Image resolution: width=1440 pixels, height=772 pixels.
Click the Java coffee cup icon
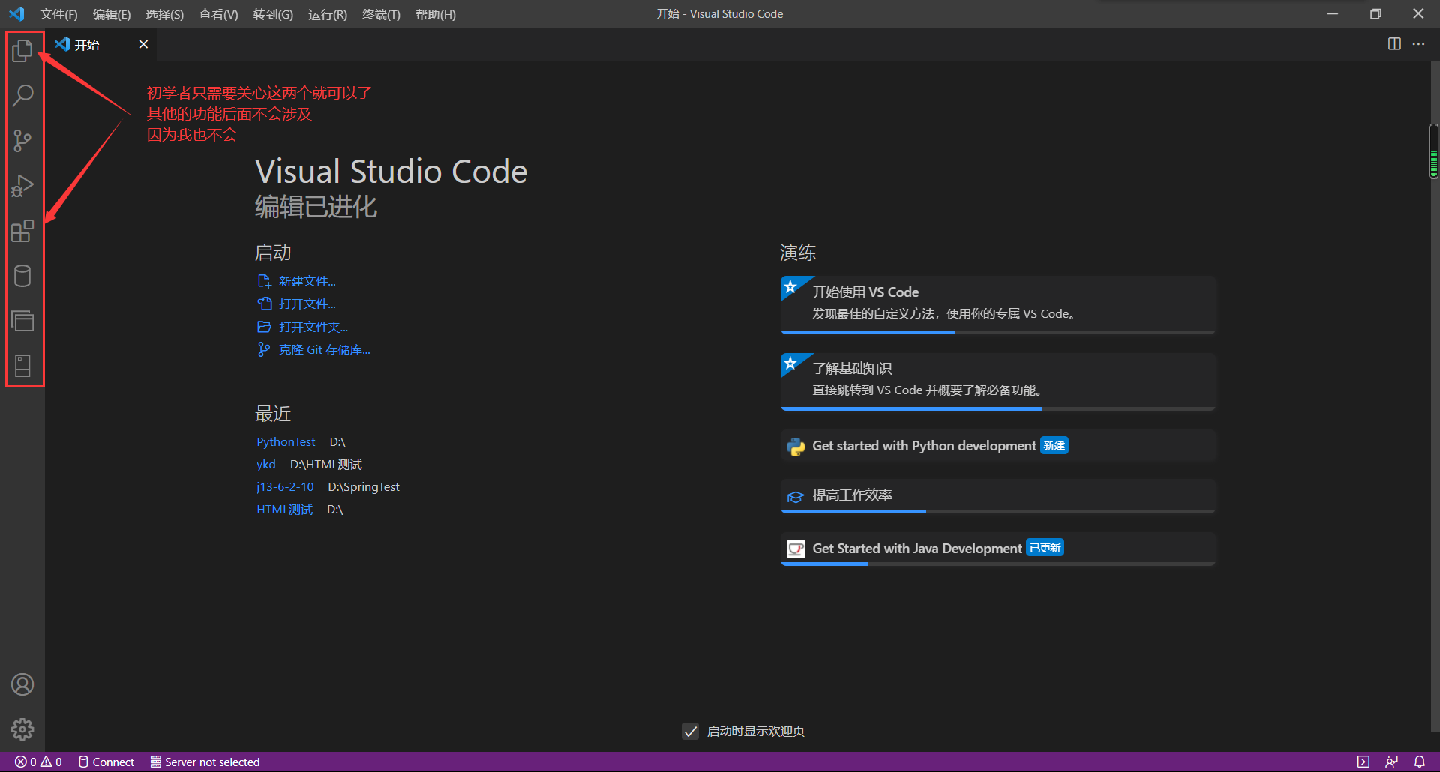tap(796, 549)
